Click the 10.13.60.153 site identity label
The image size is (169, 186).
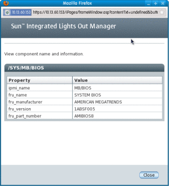(21, 12)
